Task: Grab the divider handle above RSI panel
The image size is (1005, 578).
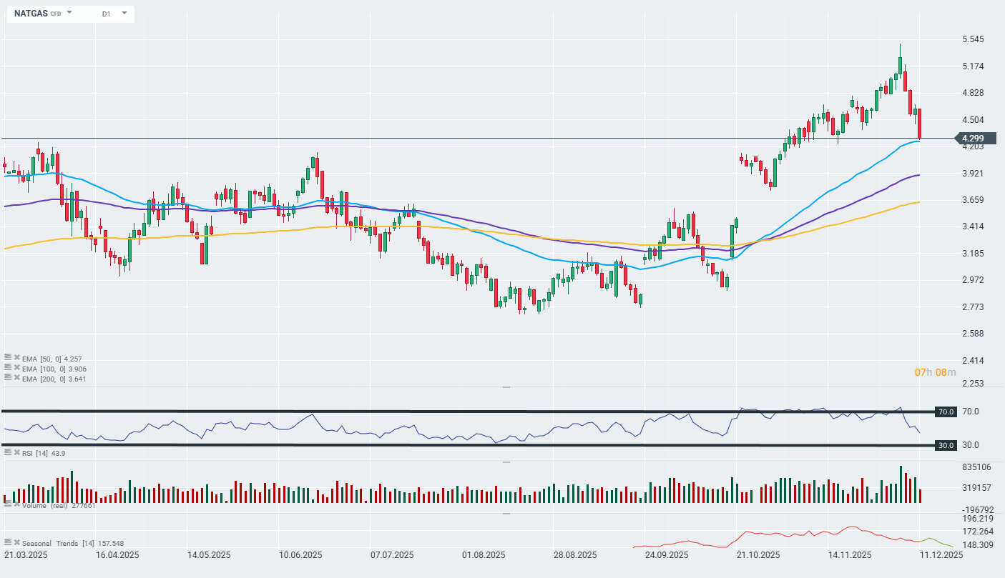Action: [506, 387]
